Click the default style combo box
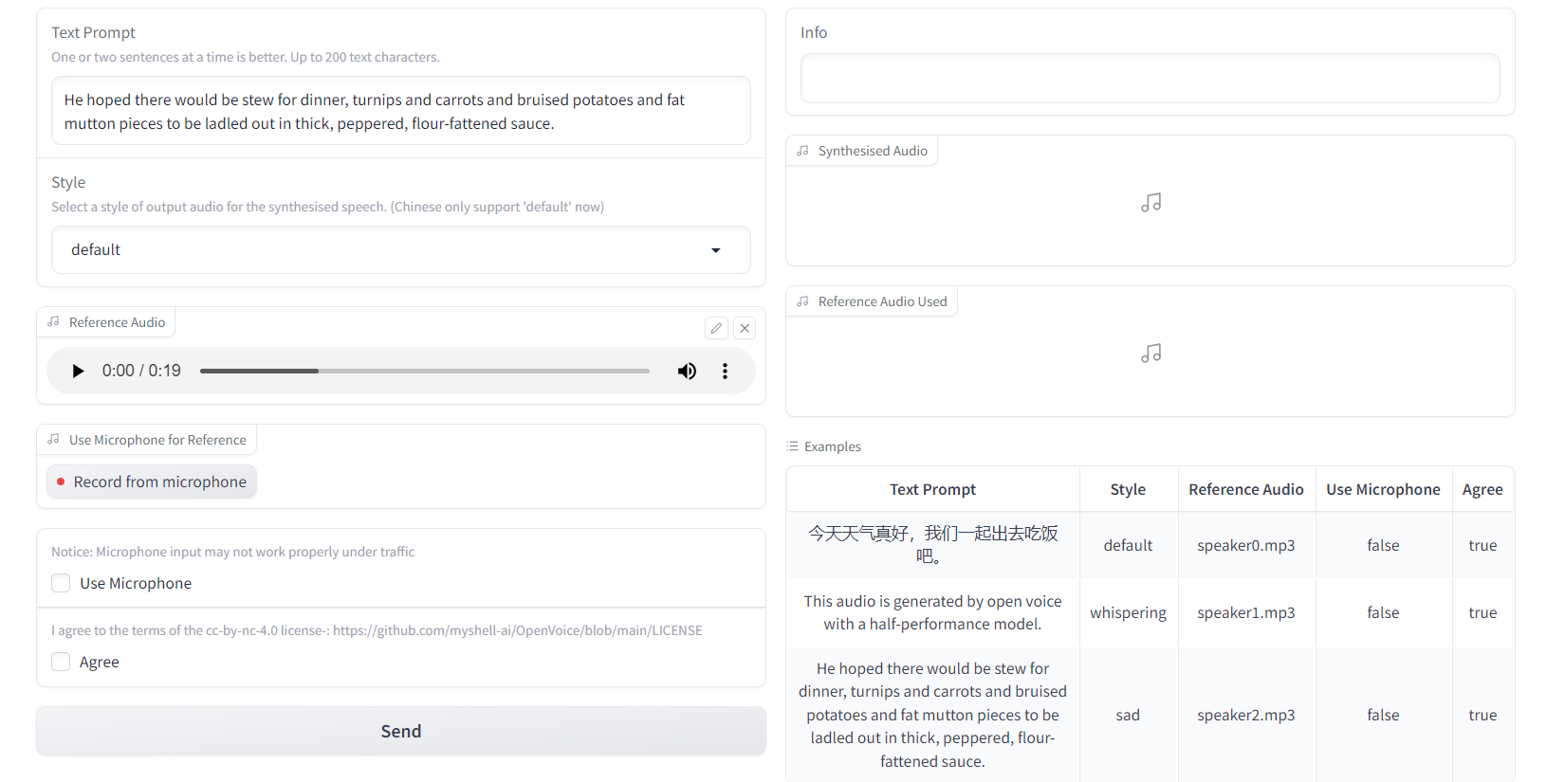The image size is (1565, 782). coord(379,250)
